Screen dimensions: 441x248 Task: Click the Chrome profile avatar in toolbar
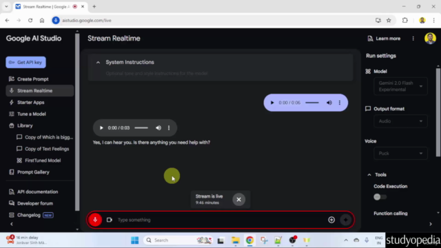point(422,20)
